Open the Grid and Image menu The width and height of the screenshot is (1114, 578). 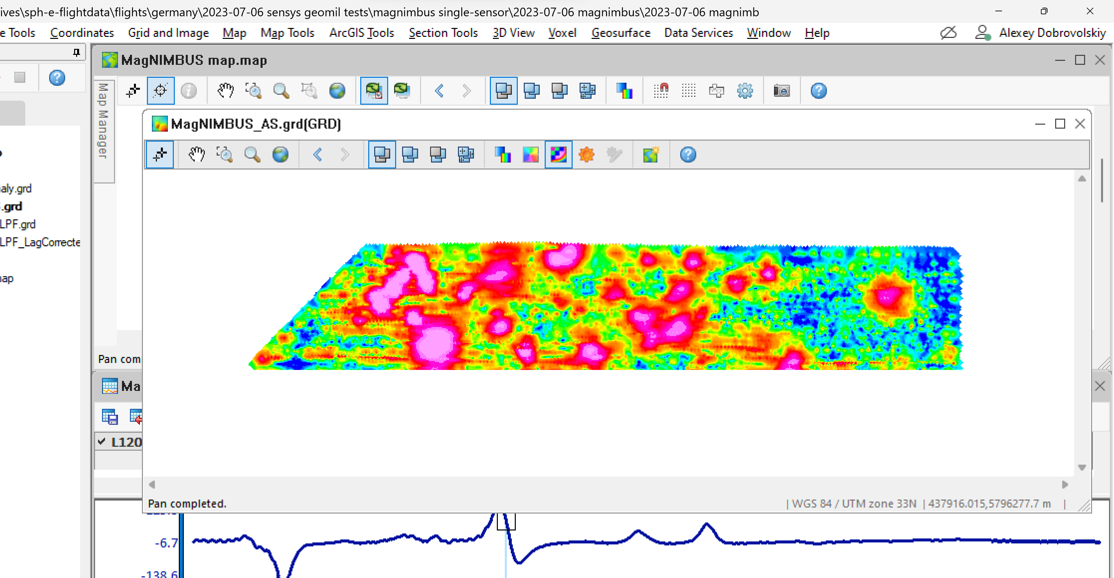(x=168, y=33)
